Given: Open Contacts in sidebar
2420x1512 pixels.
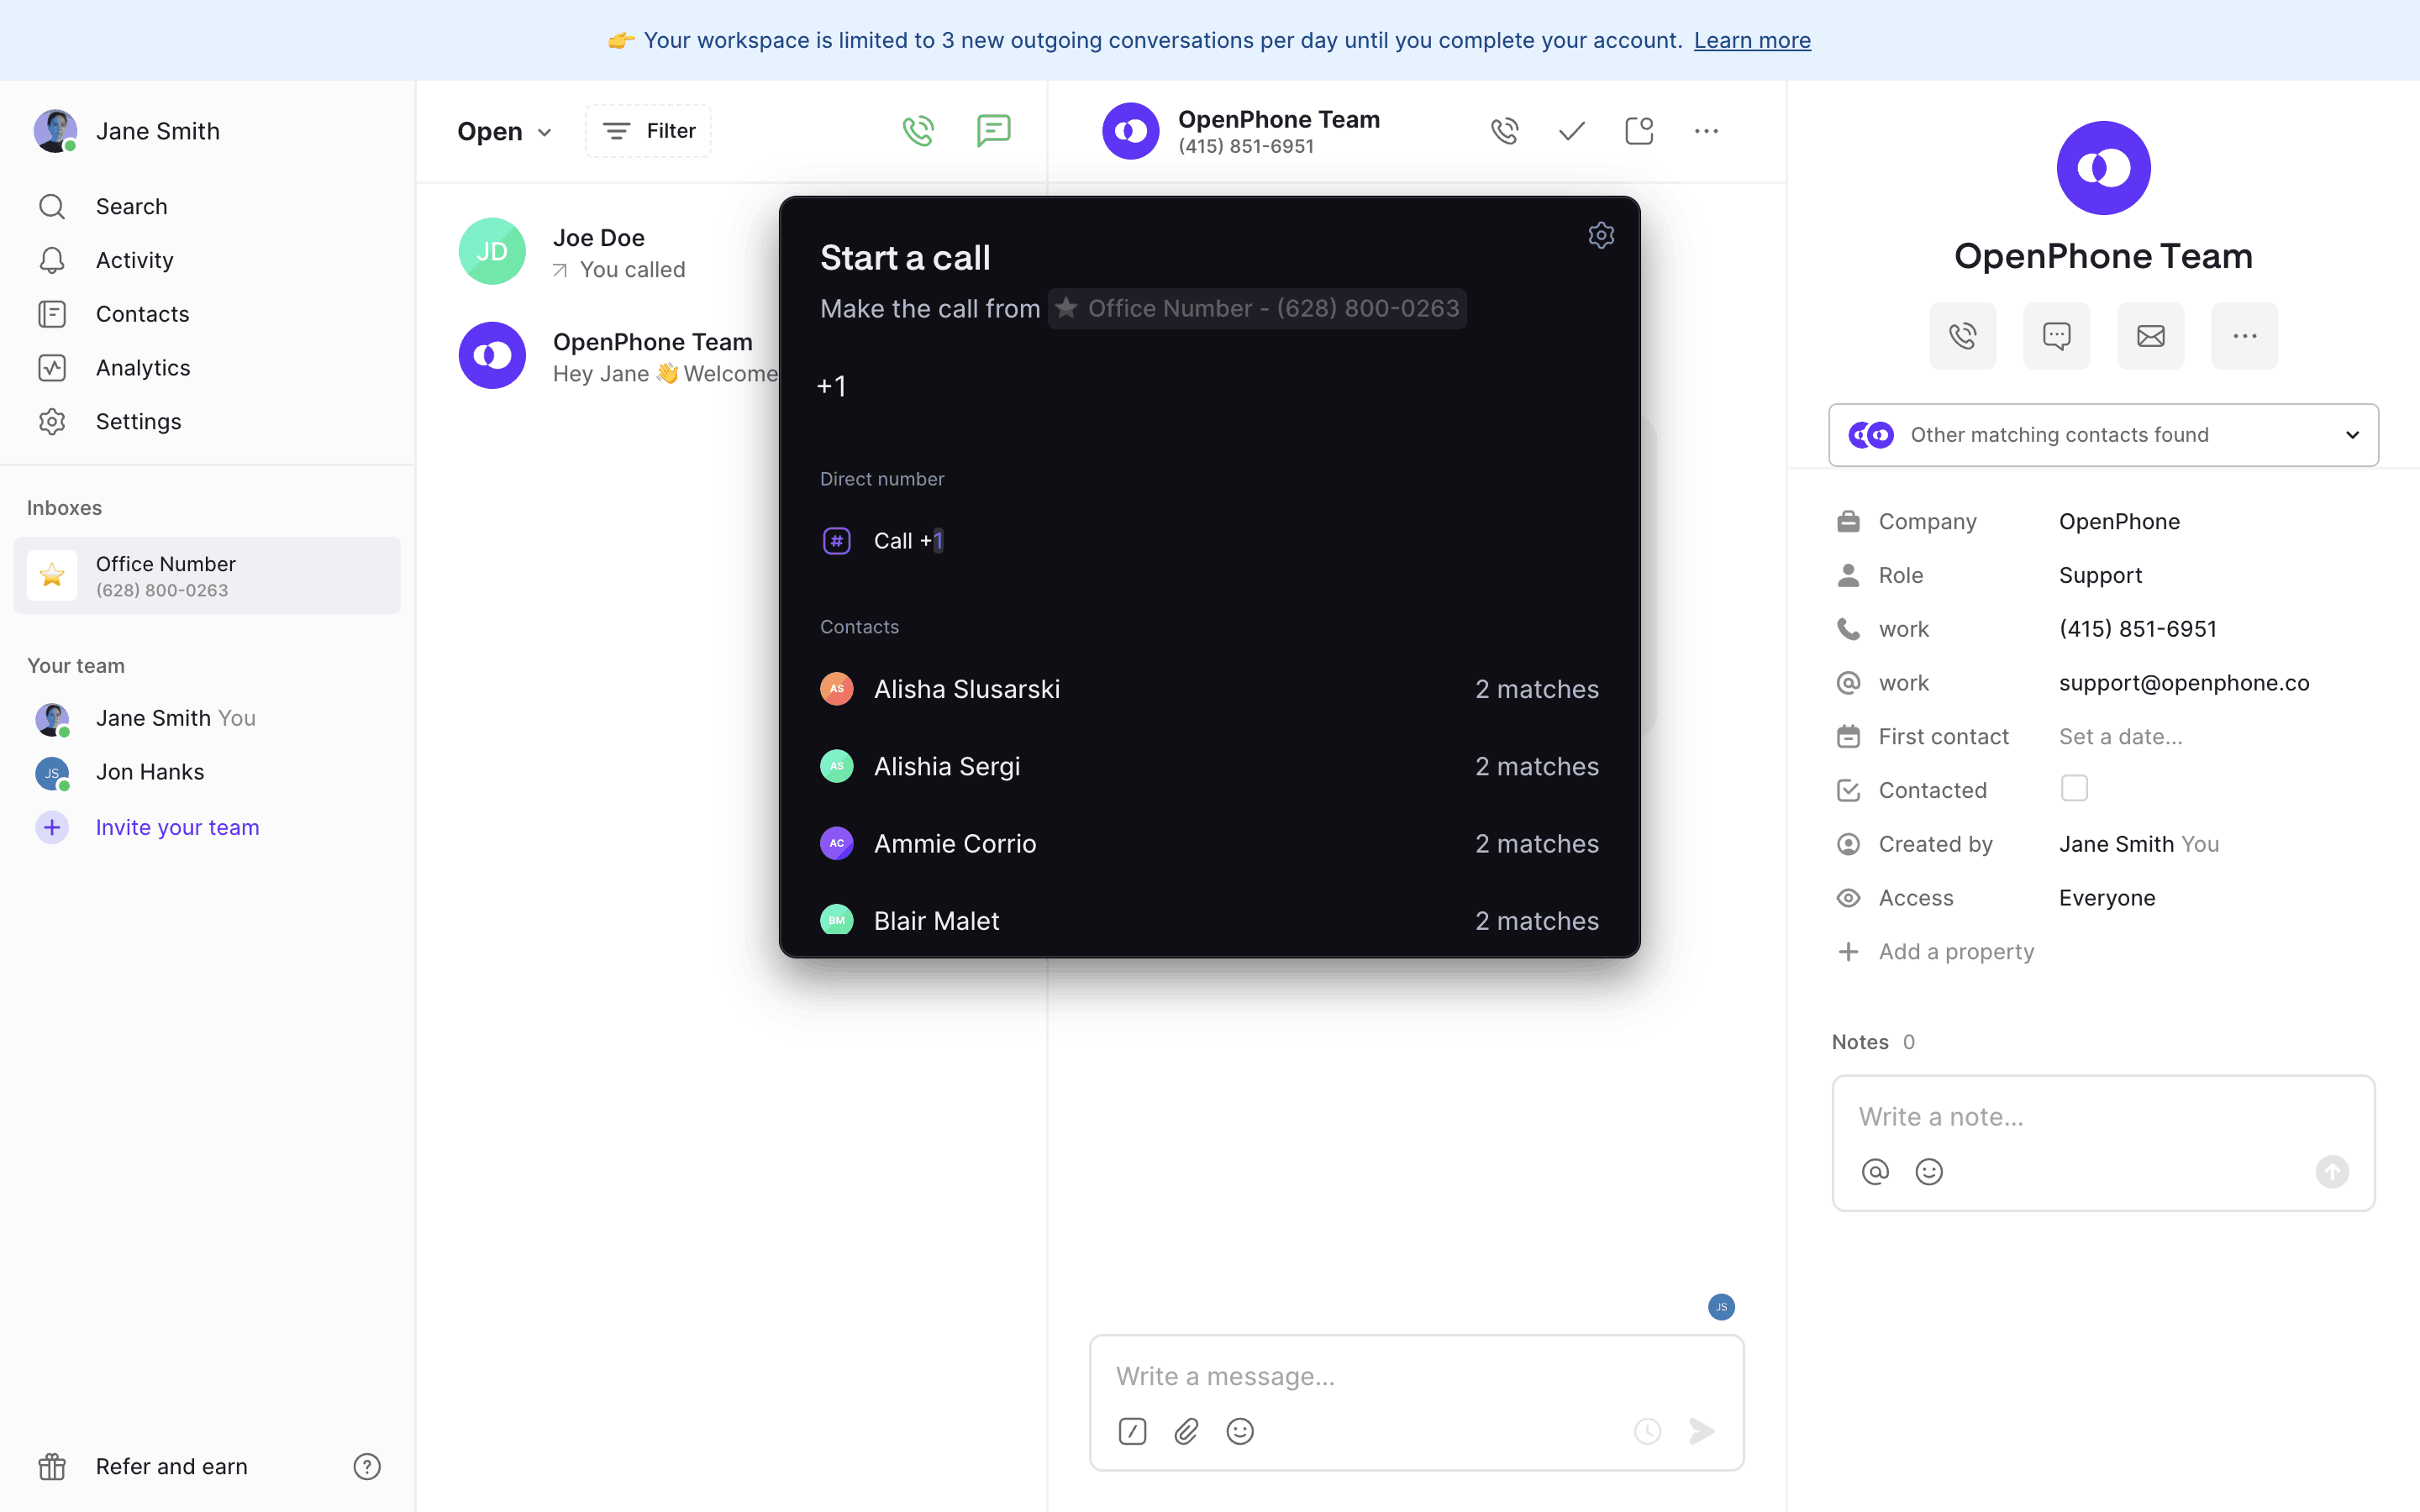Looking at the screenshot, I should point(142,314).
